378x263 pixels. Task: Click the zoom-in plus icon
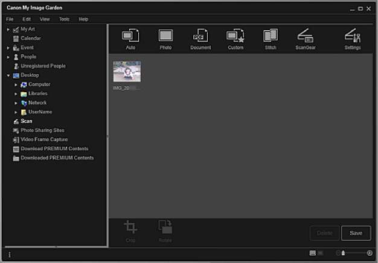coord(370,253)
